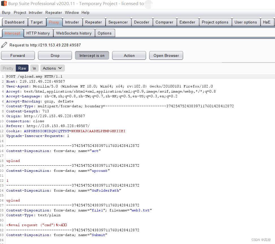Switch to the Target tab

pos(37,22)
